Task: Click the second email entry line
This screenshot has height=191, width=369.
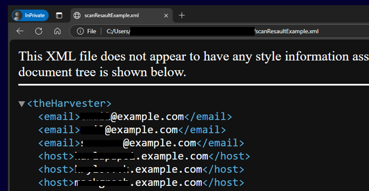Action: [132, 130]
